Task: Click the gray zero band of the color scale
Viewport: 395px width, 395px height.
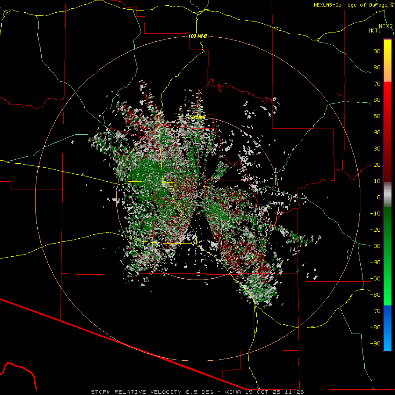Action: (388, 194)
